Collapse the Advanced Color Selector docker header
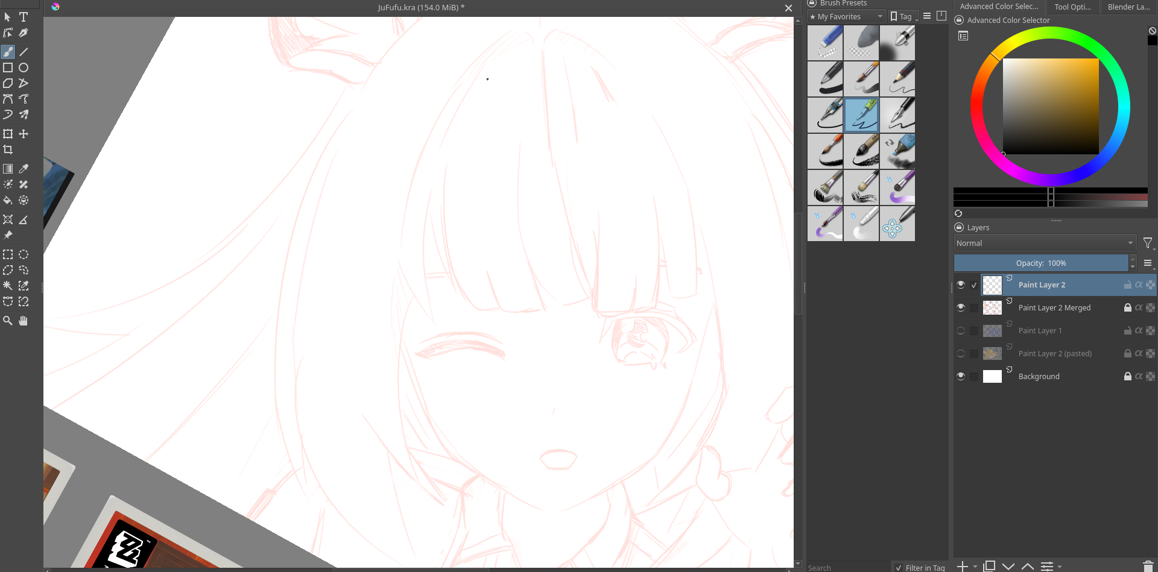The height and width of the screenshot is (572, 1158). pyautogui.click(x=960, y=20)
